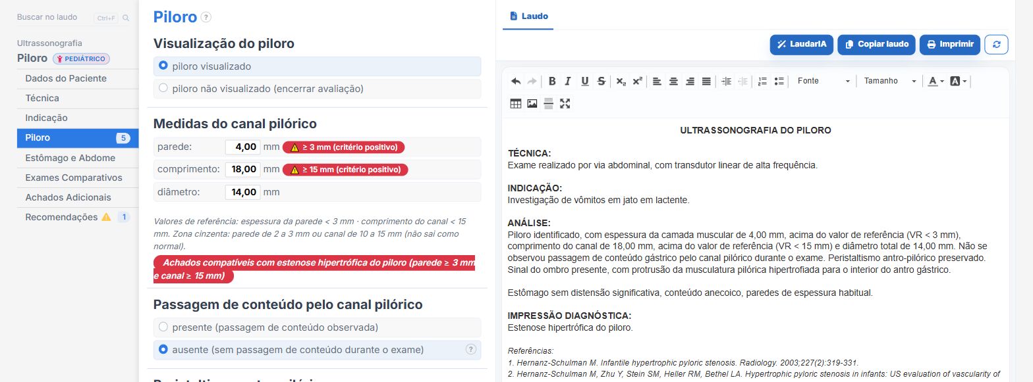The image size is (1033, 382).
Task: Toggle italic formatting
Action: [x=568, y=81]
